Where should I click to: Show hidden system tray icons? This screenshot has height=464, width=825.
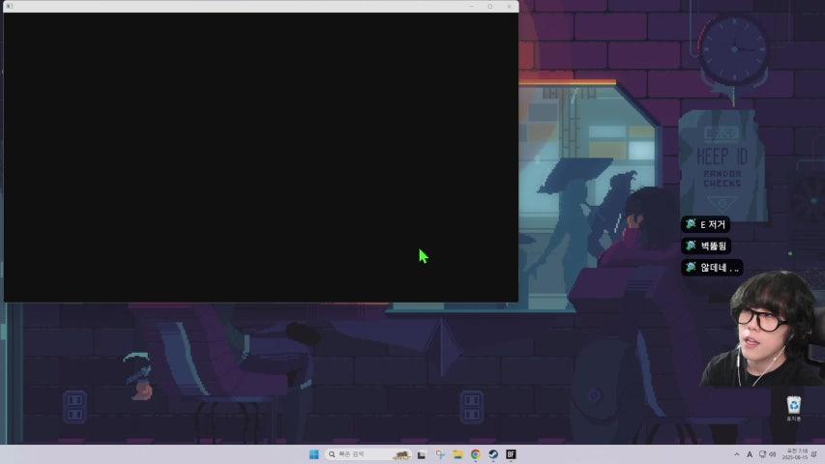(x=737, y=454)
